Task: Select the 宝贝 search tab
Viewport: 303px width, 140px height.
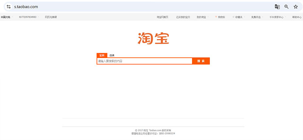Action: 102,55
